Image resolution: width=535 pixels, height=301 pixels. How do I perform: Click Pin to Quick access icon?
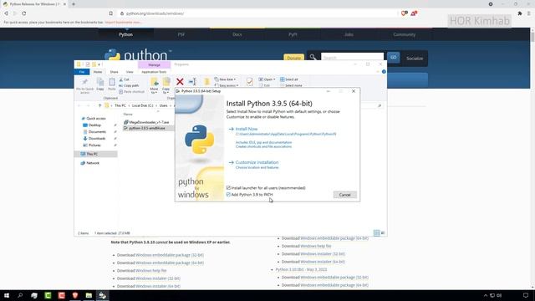tap(84, 85)
